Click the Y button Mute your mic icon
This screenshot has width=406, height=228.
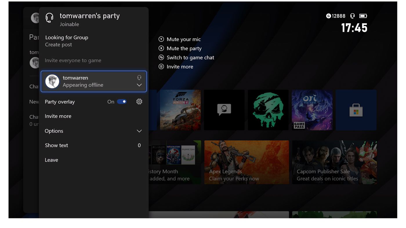pos(161,39)
